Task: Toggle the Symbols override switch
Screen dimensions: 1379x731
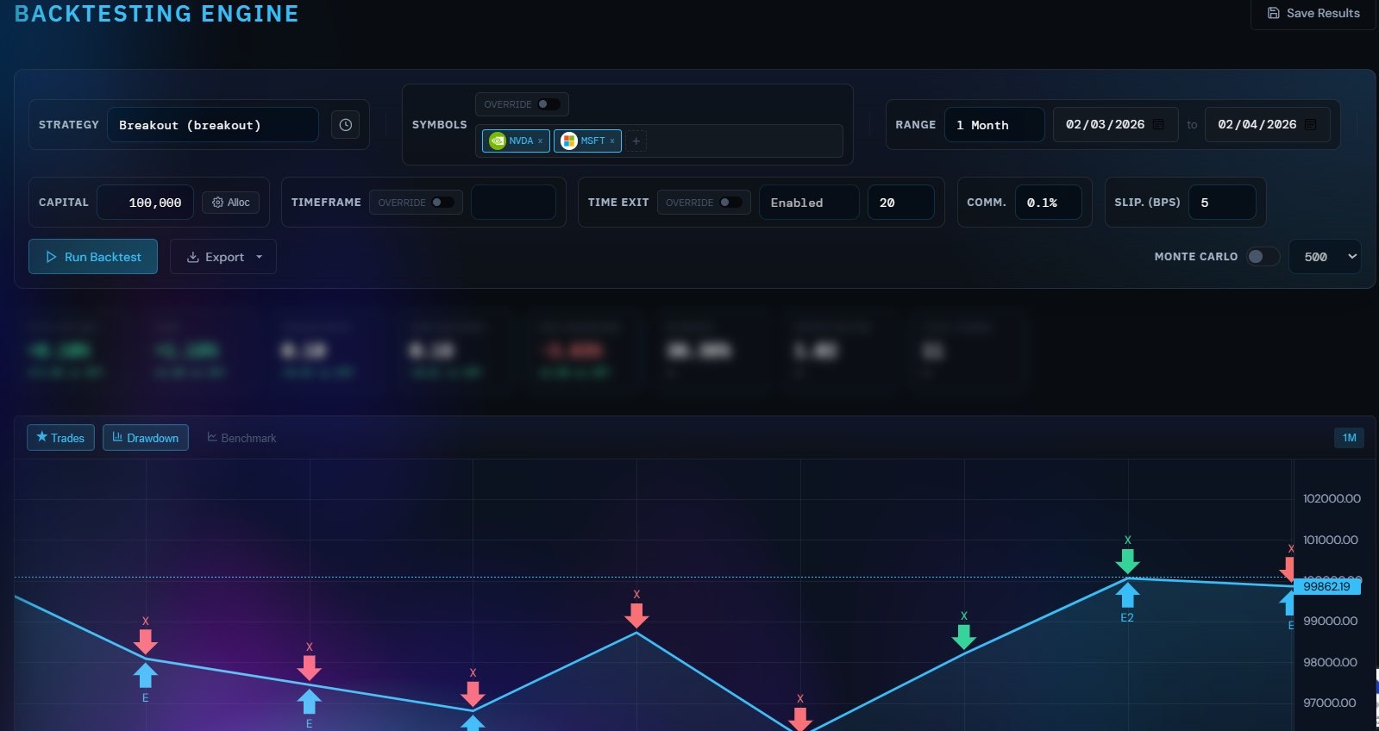Action: click(x=548, y=104)
